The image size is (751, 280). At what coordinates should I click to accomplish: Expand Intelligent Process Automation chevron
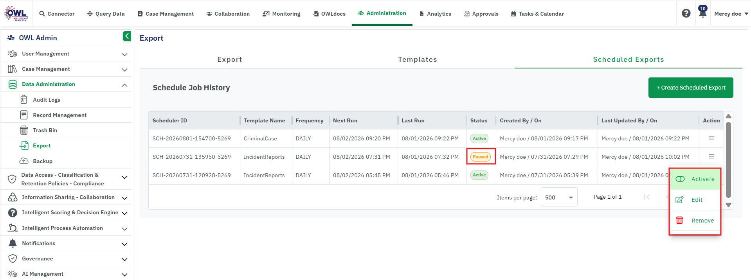124,229
